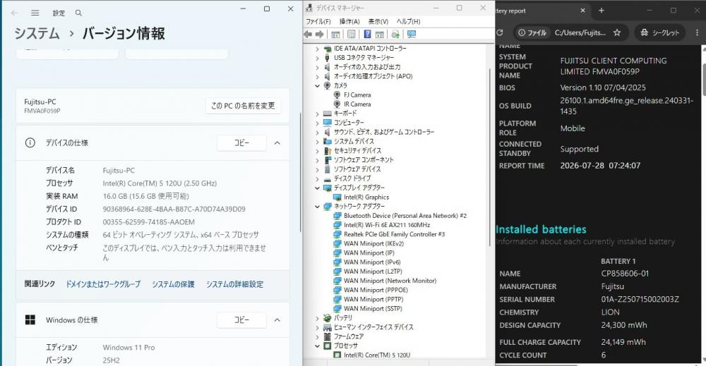The height and width of the screenshot is (366, 706).
Task: Open システムの保護 link
Action: click(x=173, y=284)
